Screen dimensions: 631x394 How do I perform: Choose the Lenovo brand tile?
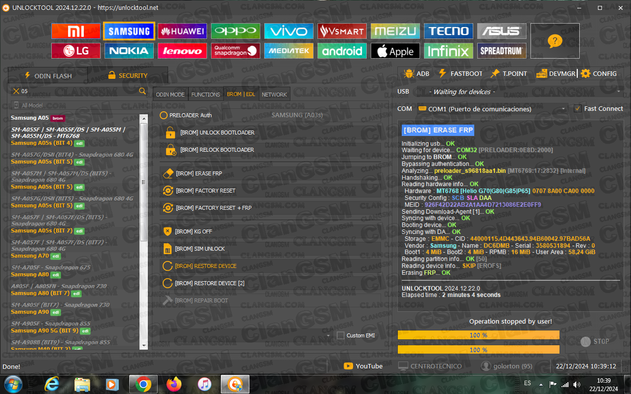tap(182, 51)
